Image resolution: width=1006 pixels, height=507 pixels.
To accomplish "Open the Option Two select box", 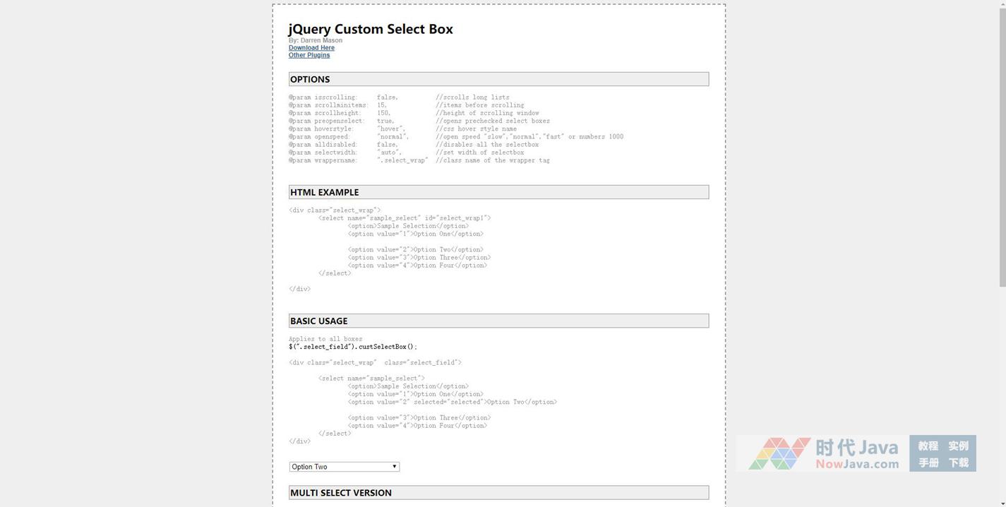I will click(343, 467).
